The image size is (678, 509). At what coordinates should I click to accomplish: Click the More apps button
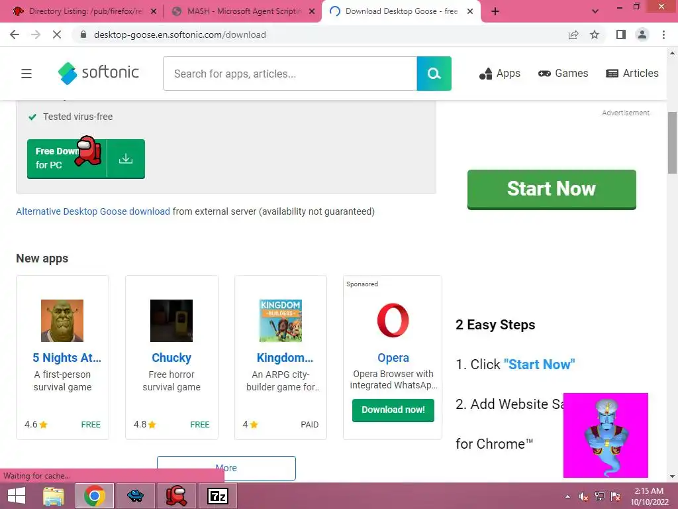point(226,468)
